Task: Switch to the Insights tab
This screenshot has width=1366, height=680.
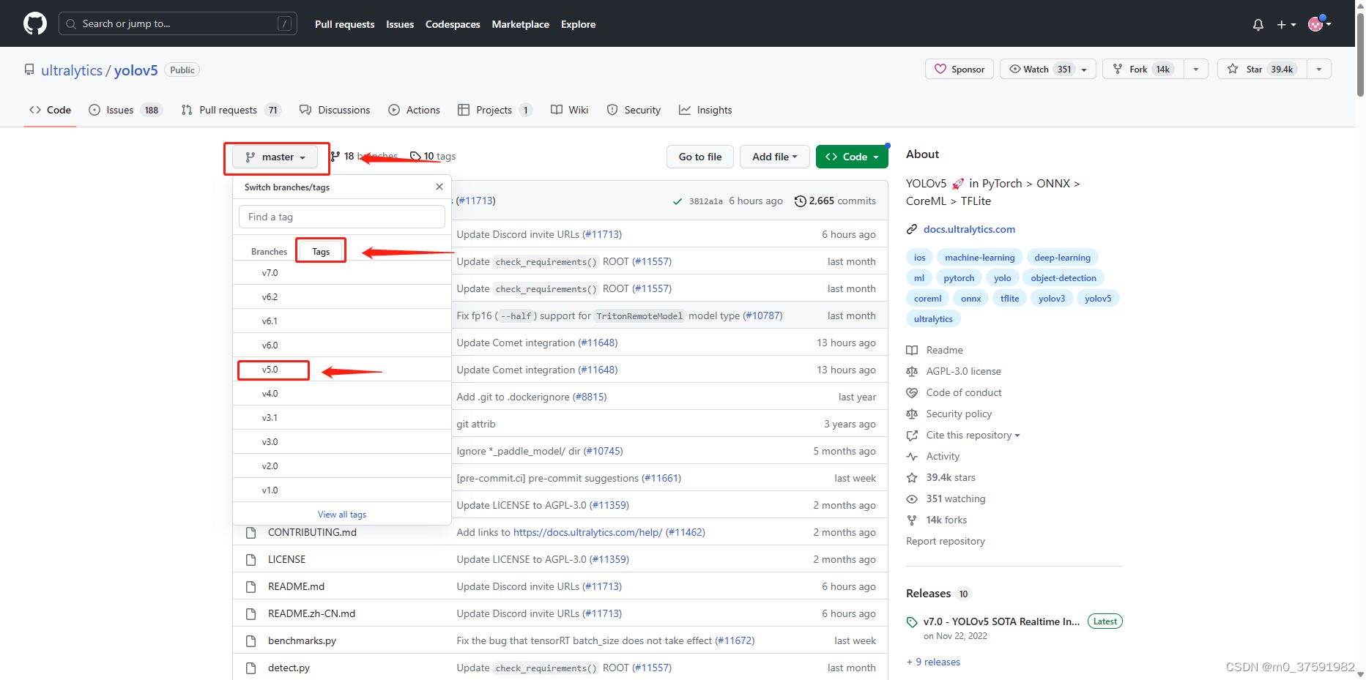Action: [x=705, y=110]
